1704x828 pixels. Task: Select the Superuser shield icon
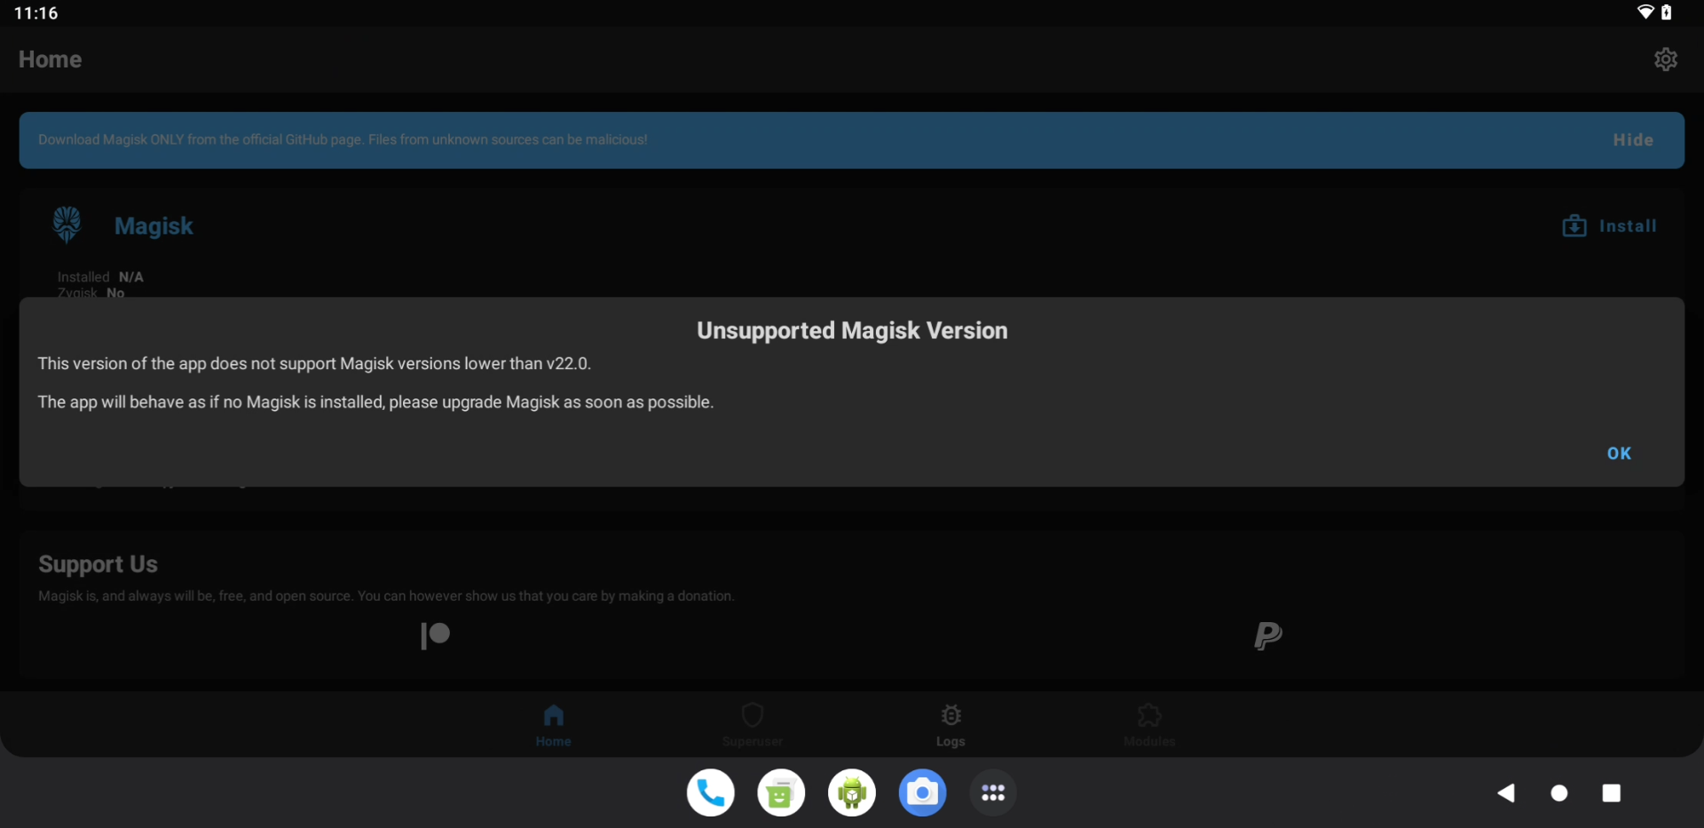752,714
